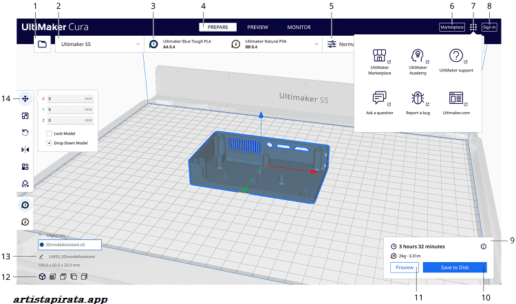516x304 pixels.
Task: Open Ultimaker.com link icon
Action: pyautogui.click(x=456, y=98)
